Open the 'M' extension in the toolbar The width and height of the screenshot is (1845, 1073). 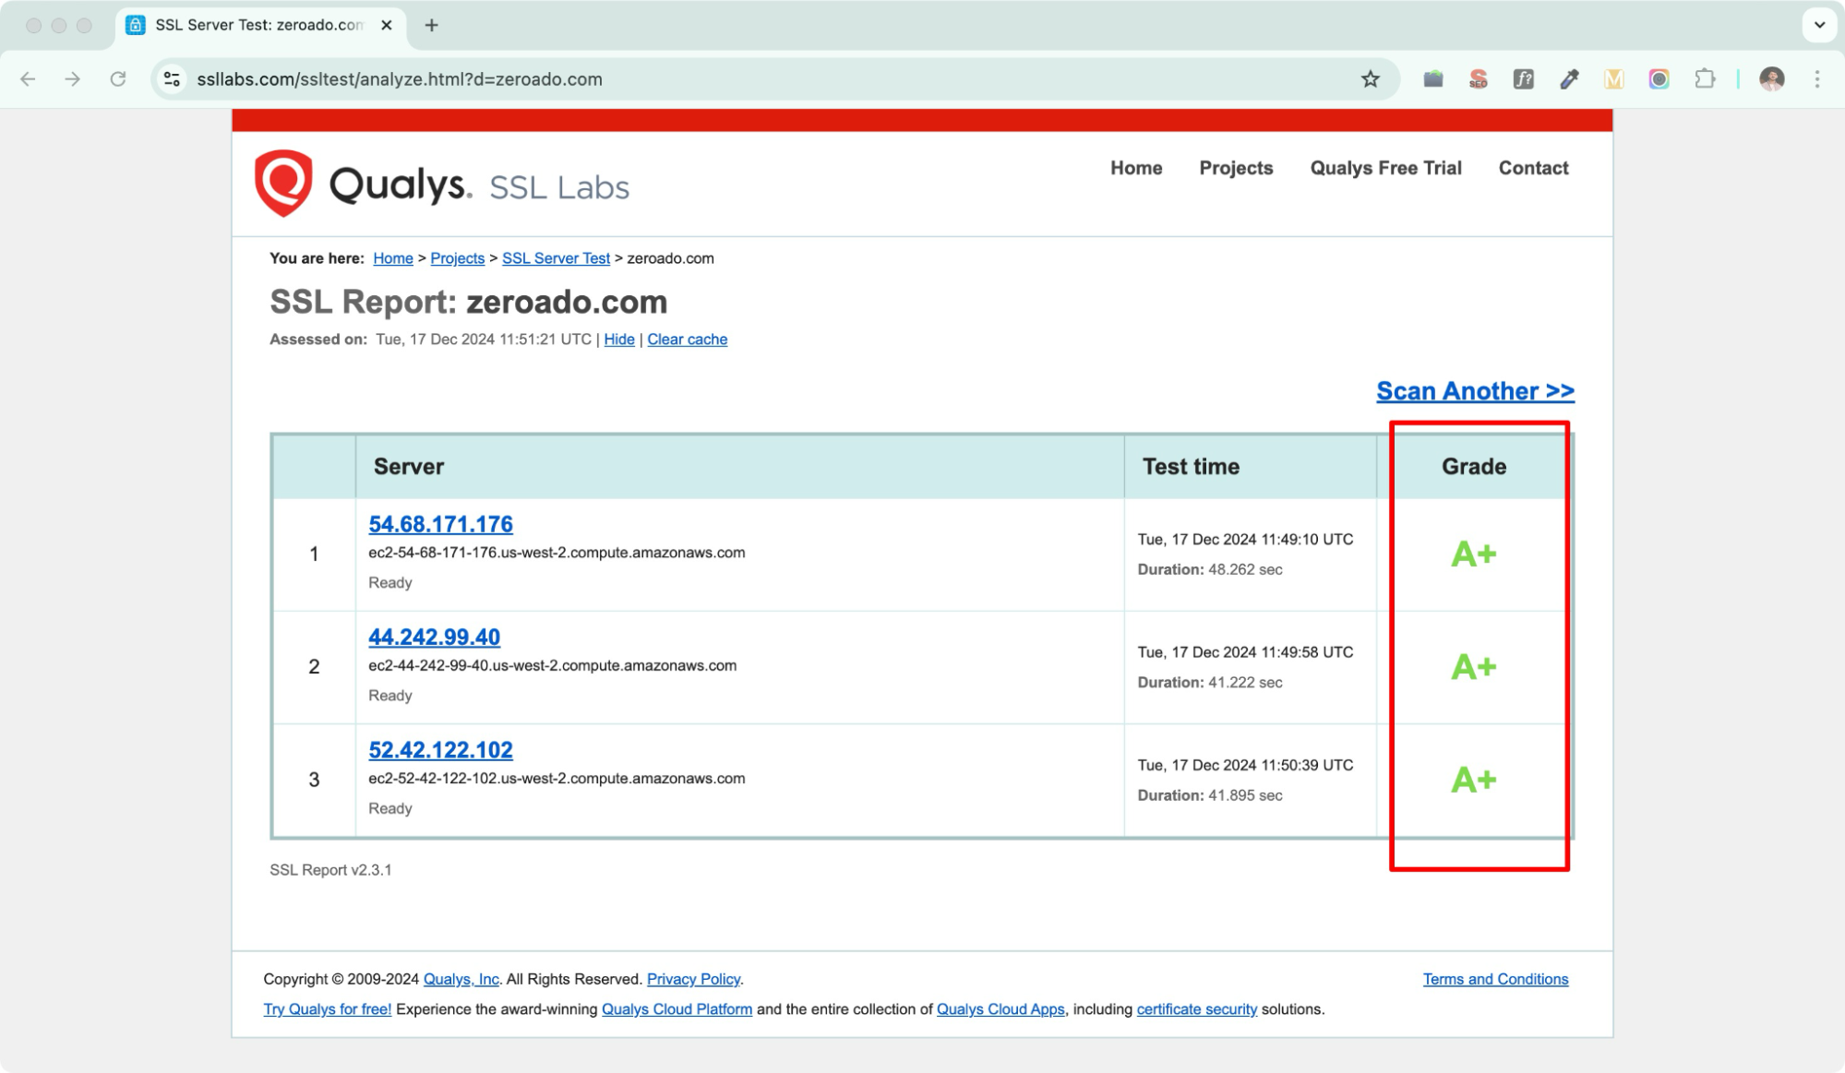(1613, 79)
